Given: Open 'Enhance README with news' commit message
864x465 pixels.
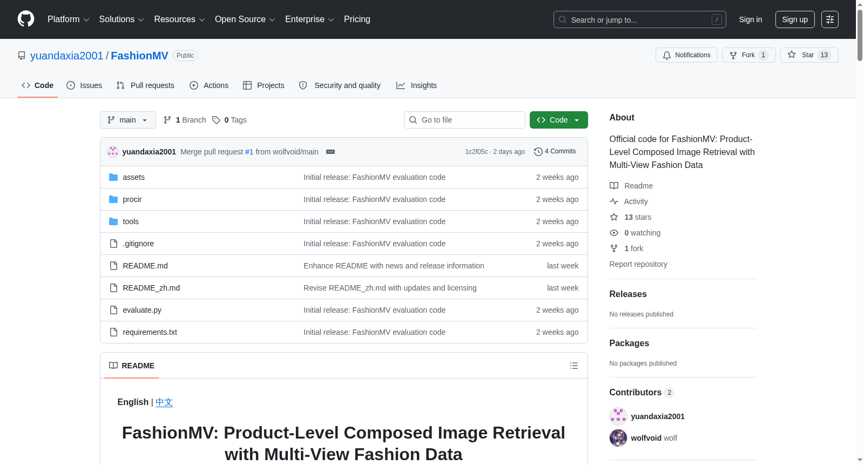Looking at the screenshot, I should coord(394,266).
